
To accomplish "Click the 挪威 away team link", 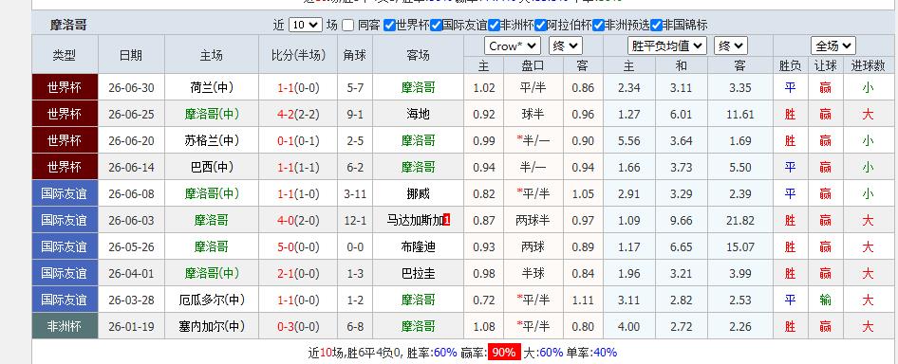I will click(418, 194).
